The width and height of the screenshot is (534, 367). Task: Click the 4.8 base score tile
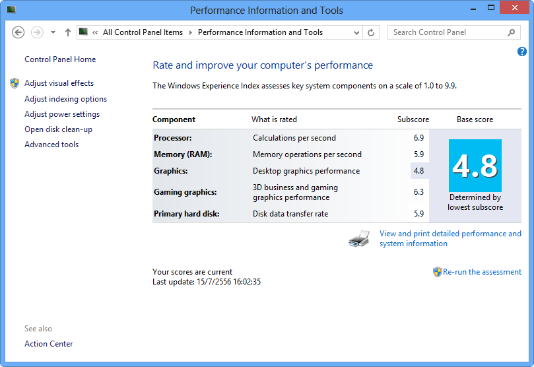[475, 166]
